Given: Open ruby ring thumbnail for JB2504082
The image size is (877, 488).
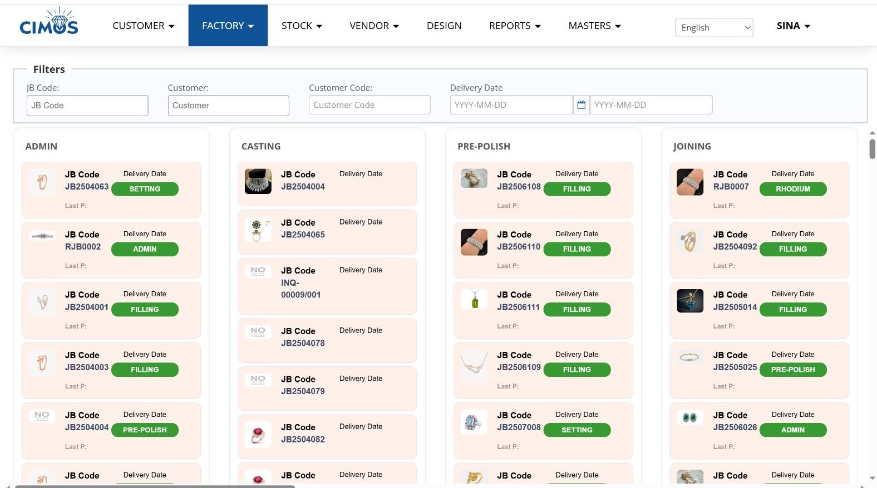Looking at the screenshot, I should point(258,435).
